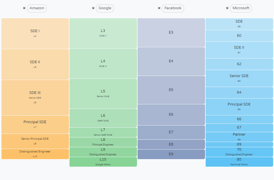Remove Facebook using its X icon
Image resolution: width=274 pixels, height=180 pixels.
[x=159, y=8]
